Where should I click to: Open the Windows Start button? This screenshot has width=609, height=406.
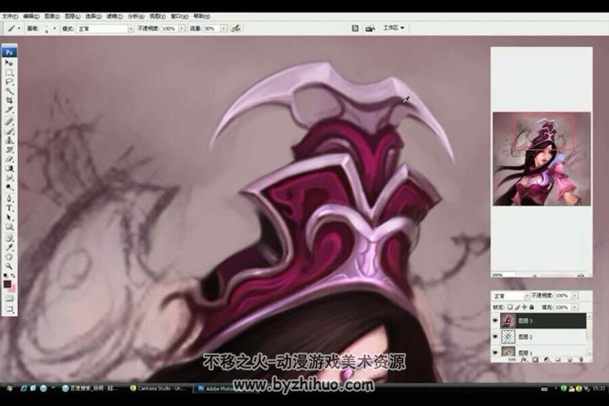pyautogui.click(x=9, y=388)
